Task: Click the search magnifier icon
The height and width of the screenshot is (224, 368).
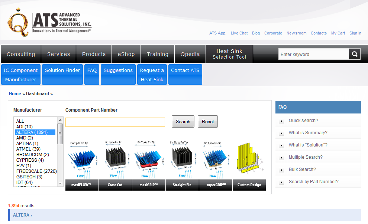Action: click(354, 54)
